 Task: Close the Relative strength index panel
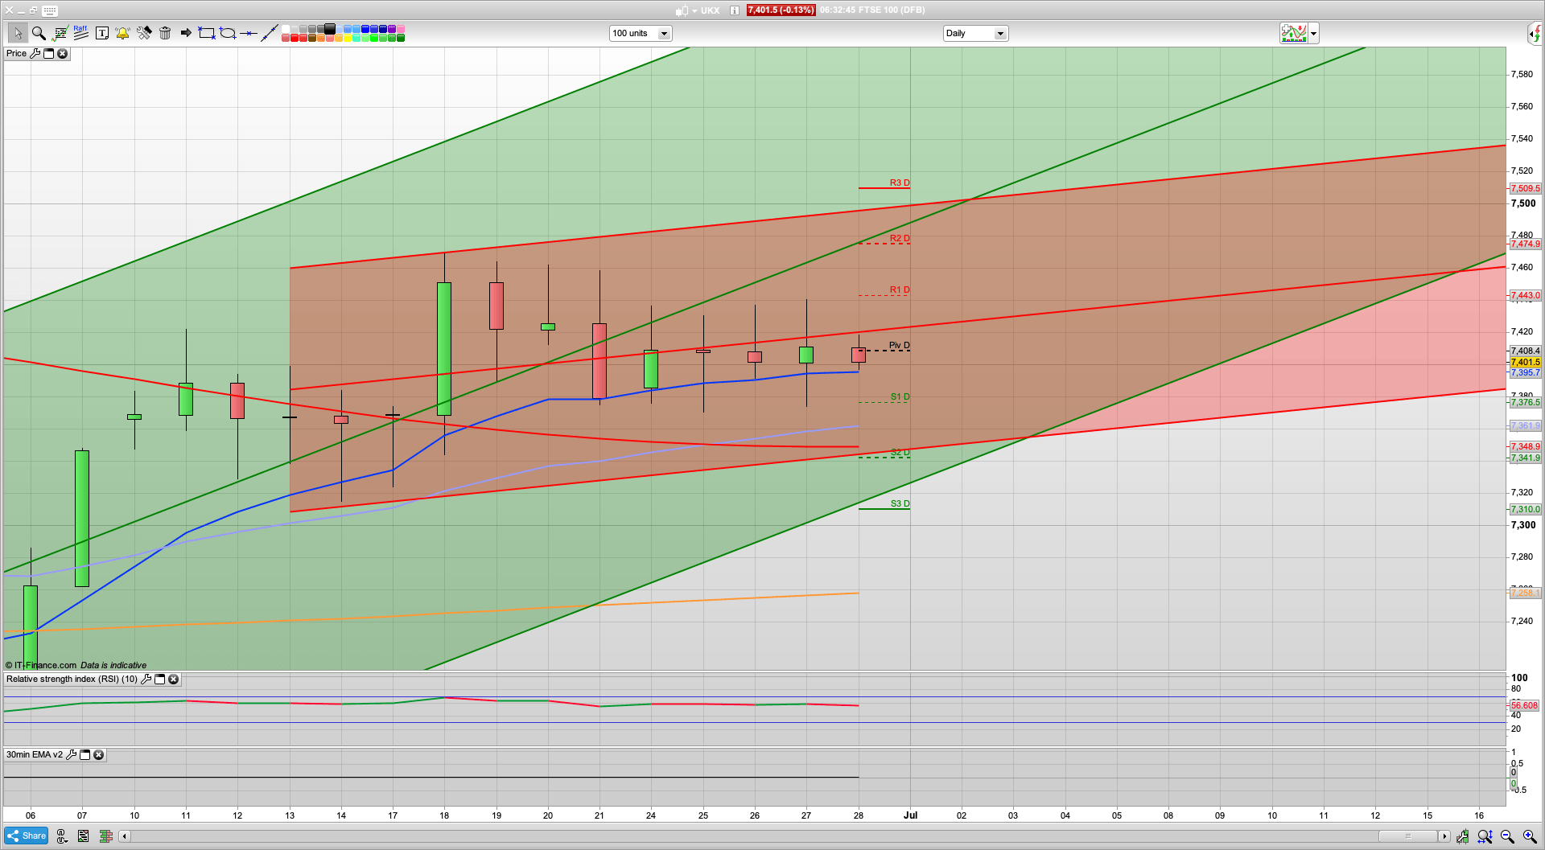[173, 679]
